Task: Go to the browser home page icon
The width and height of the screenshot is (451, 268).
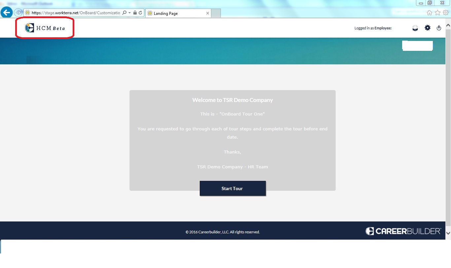Action: point(430,13)
